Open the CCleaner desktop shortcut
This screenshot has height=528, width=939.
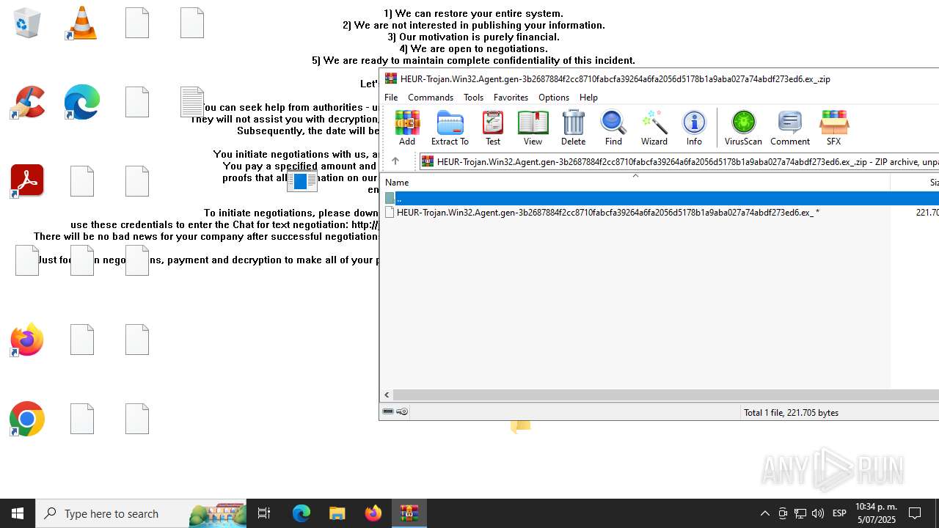coord(27,102)
